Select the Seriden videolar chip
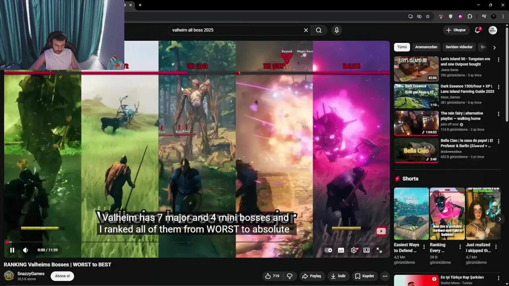This screenshot has width=509, height=286. pyautogui.click(x=459, y=47)
